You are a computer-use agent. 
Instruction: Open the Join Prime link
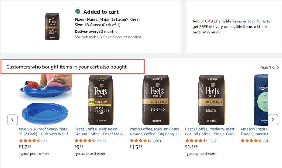tap(256, 21)
